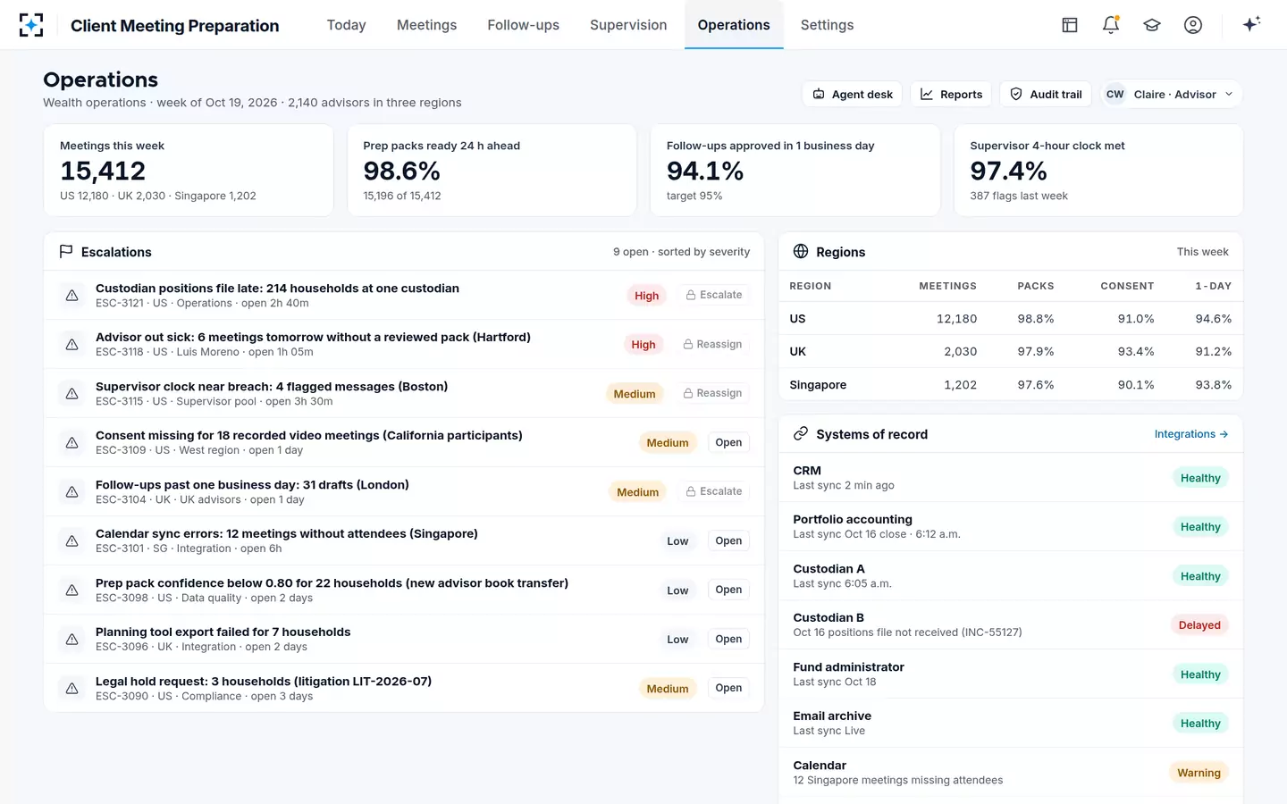Switch to the Meetings tab
This screenshot has height=804, width=1287.
(426, 25)
